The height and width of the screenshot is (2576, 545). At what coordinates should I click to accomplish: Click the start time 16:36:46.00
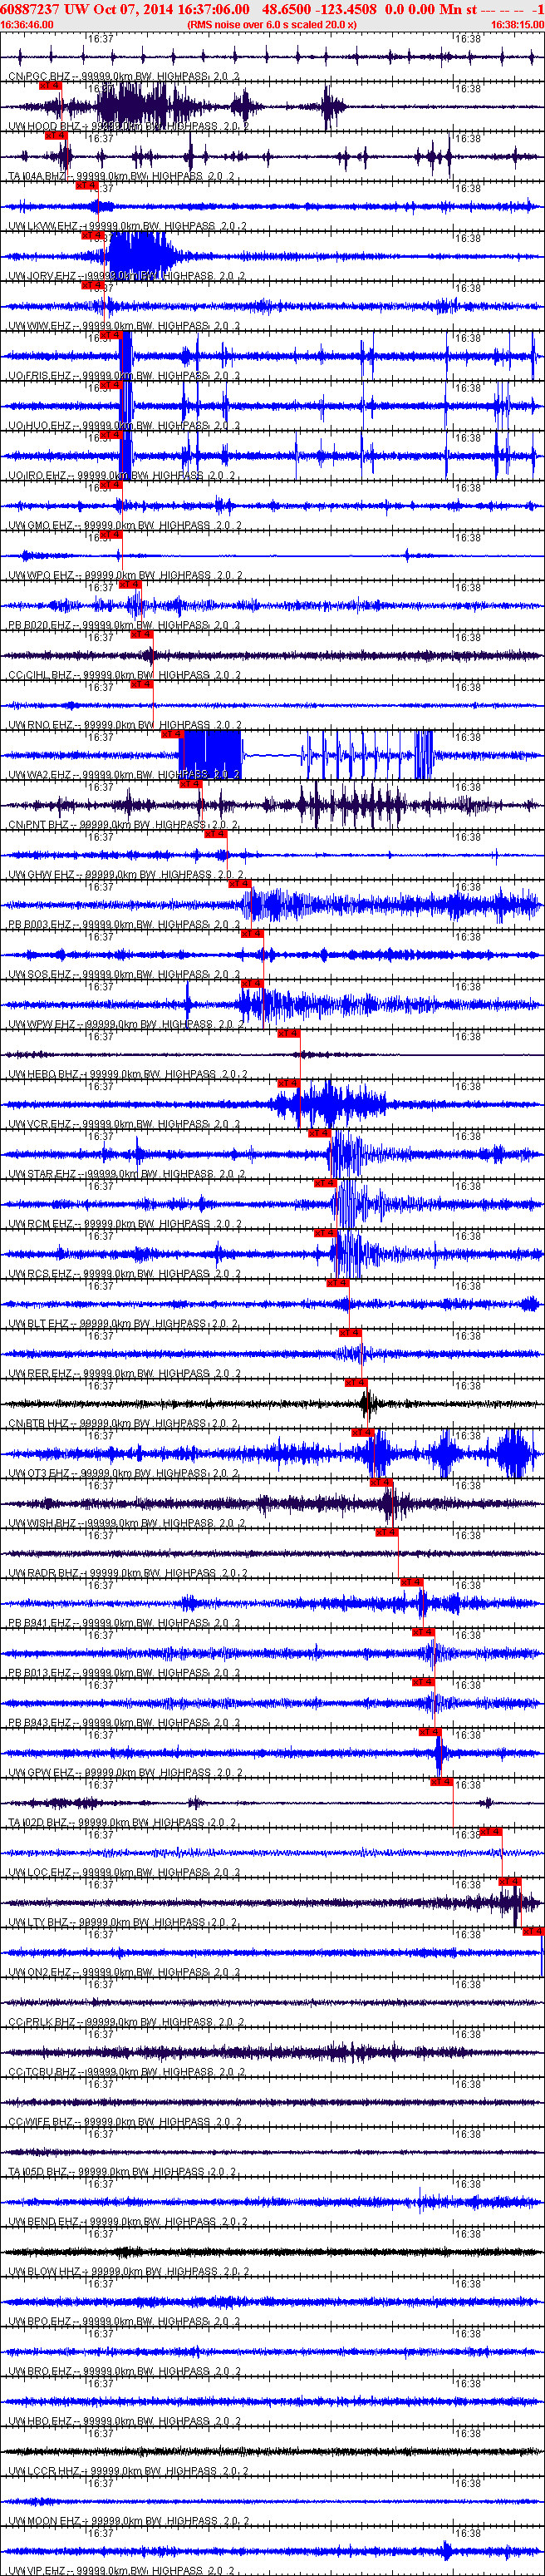click(27, 24)
